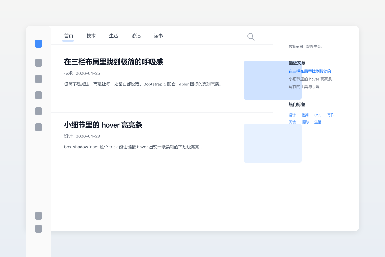Image resolution: width=385 pixels, height=257 pixels.
Task: Click thumbnail of the 三栏布局 article
Action: coord(273,80)
